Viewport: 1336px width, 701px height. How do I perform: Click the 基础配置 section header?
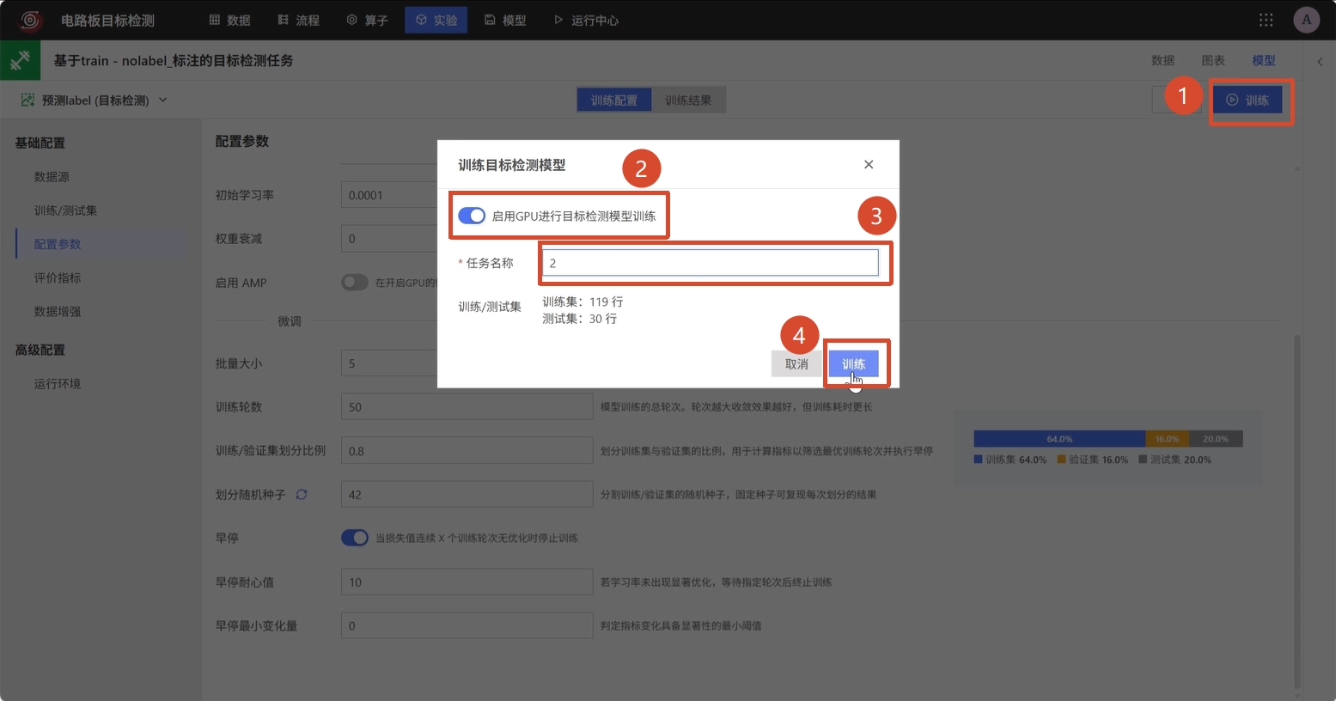(x=40, y=143)
